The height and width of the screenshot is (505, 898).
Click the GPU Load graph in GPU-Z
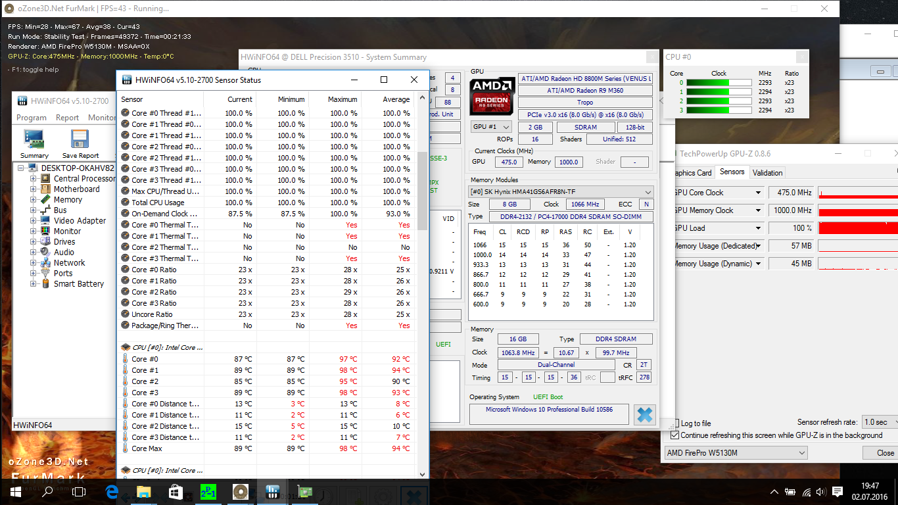coord(858,228)
